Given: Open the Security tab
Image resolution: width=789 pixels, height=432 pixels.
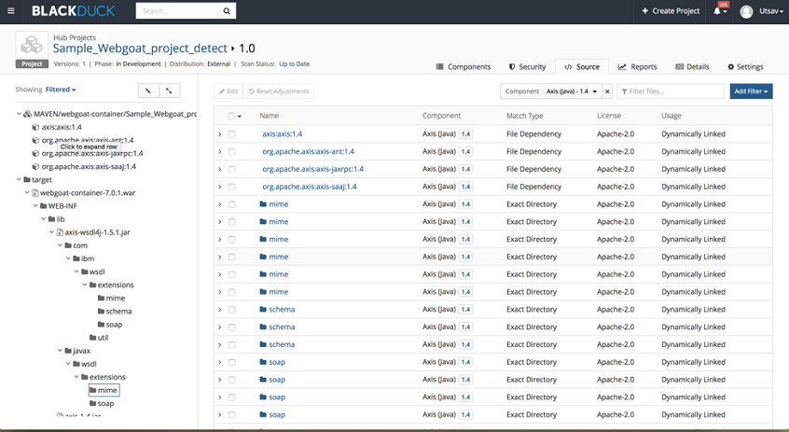Looking at the screenshot, I should coord(527,67).
